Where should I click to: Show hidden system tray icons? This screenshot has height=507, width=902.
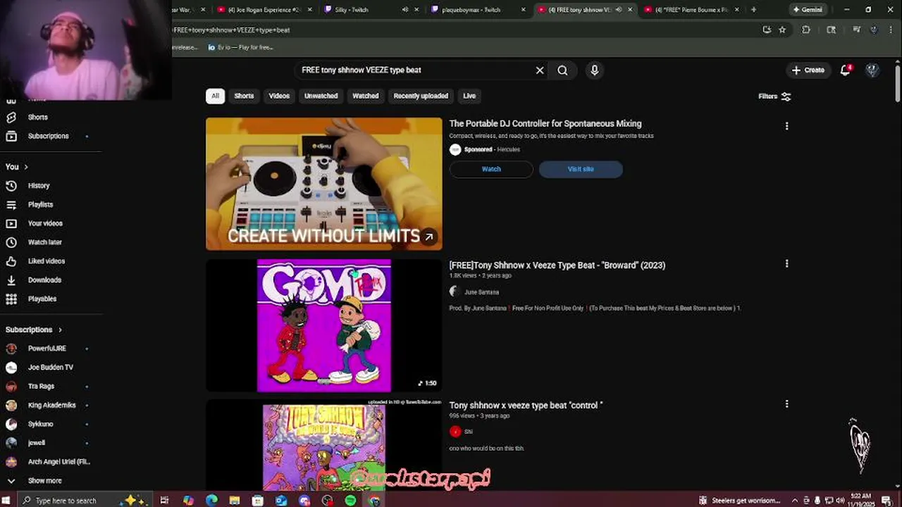[794, 501]
